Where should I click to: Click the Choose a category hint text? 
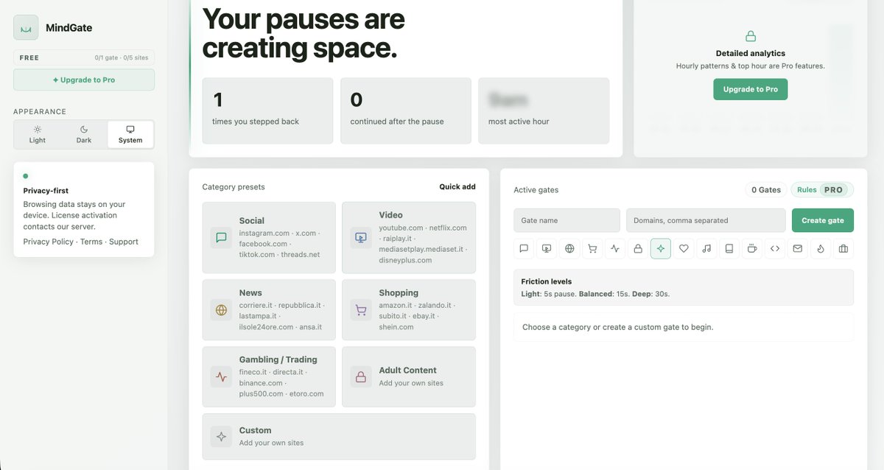point(618,327)
